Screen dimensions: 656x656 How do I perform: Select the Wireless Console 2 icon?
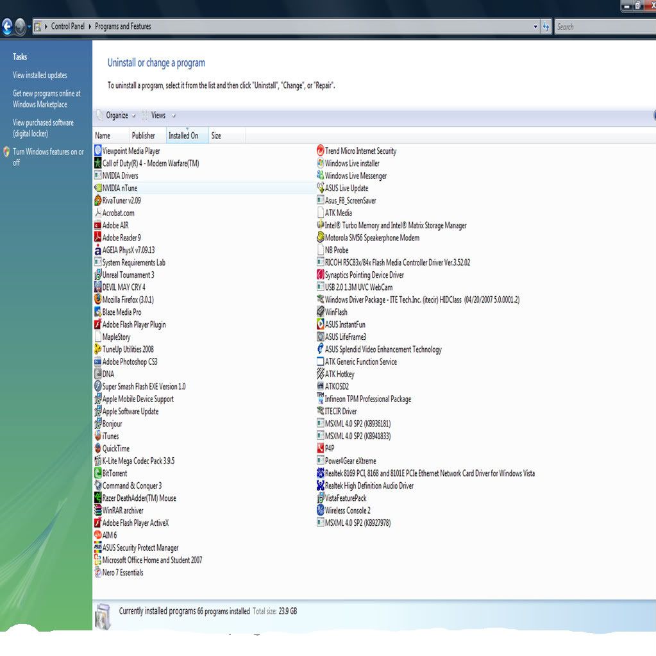[321, 510]
